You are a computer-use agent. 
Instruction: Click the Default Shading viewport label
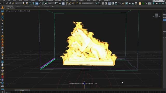tap(25, 11)
